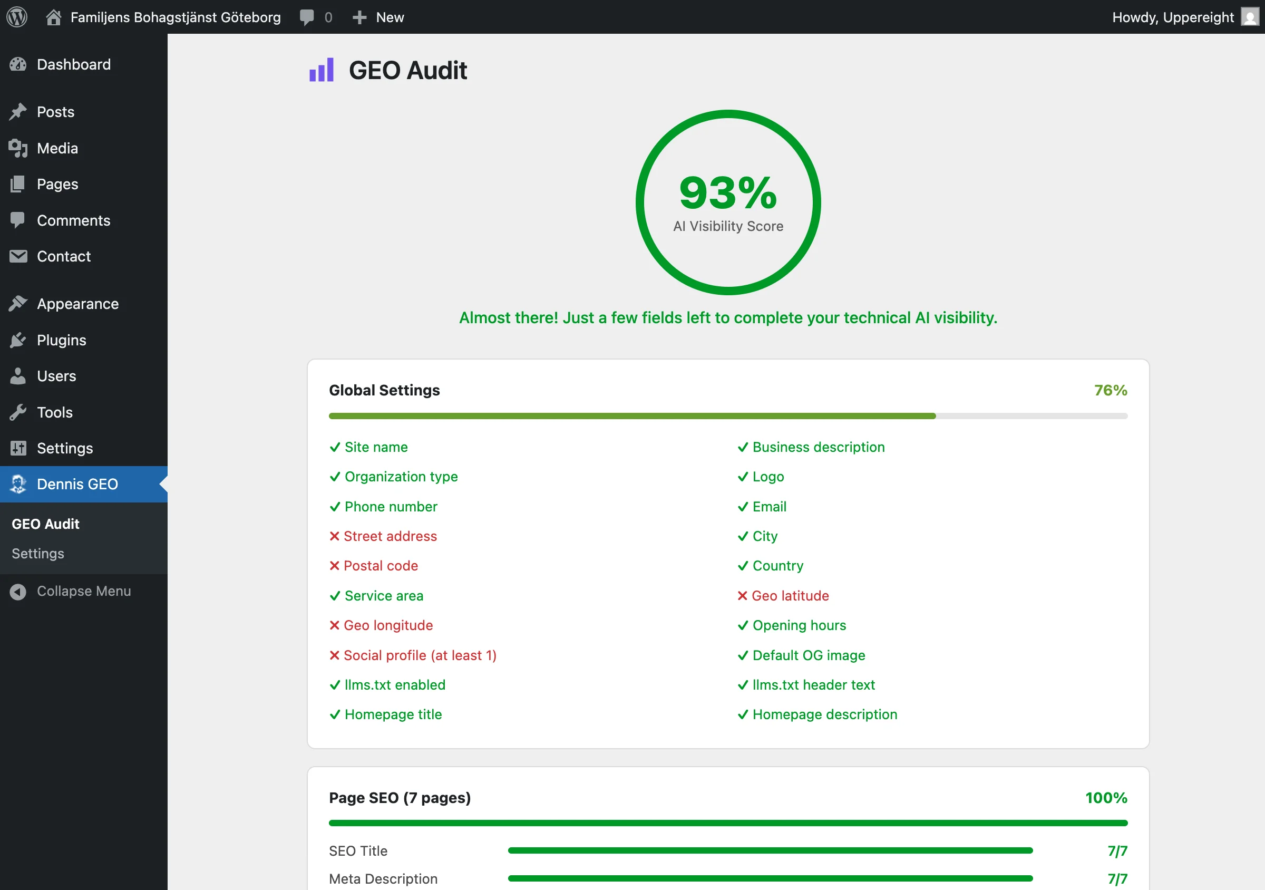Screen dimensions: 1265x890
Task: Select the Appearance brush icon
Action: point(18,303)
